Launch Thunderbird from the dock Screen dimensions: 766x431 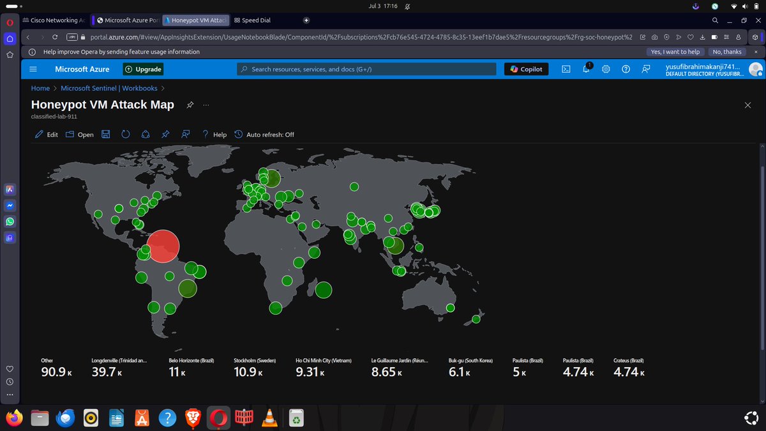tap(65, 418)
